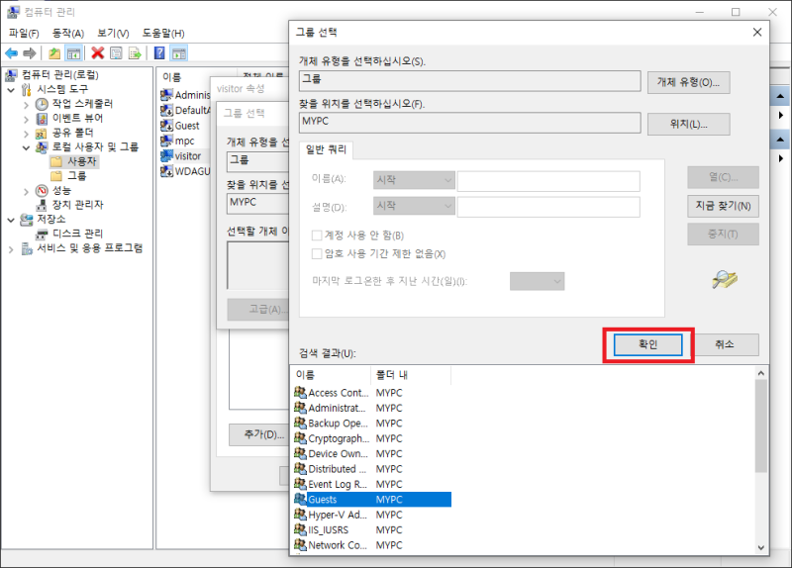792x568 pixels.
Task: Click the blue Help question mark icon
Action: click(159, 53)
